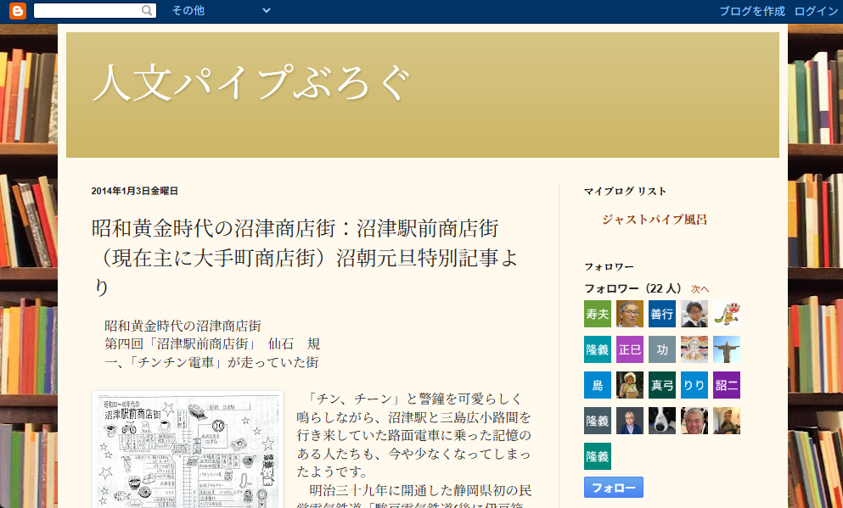Open the Christ statue follower avatar

[x=727, y=349]
